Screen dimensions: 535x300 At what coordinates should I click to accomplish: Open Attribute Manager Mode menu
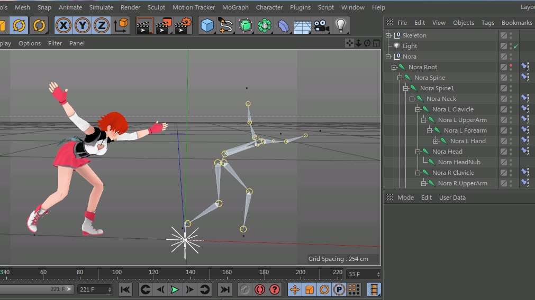click(405, 198)
